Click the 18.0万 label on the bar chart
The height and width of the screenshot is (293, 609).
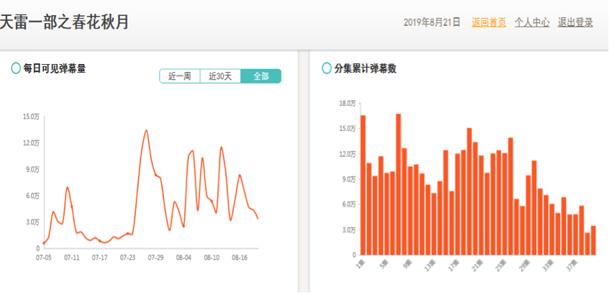pos(347,104)
